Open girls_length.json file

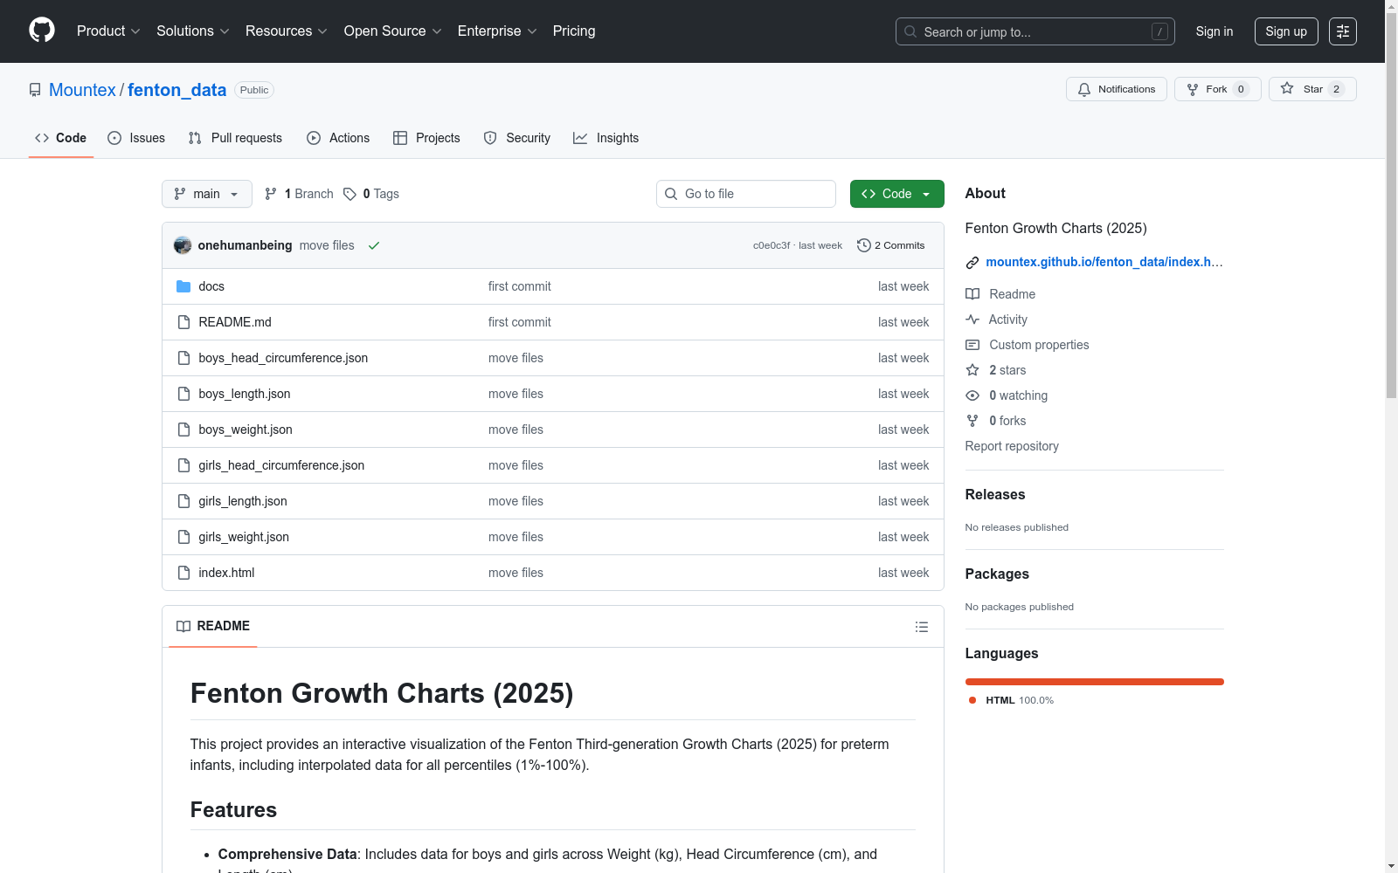point(243,501)
